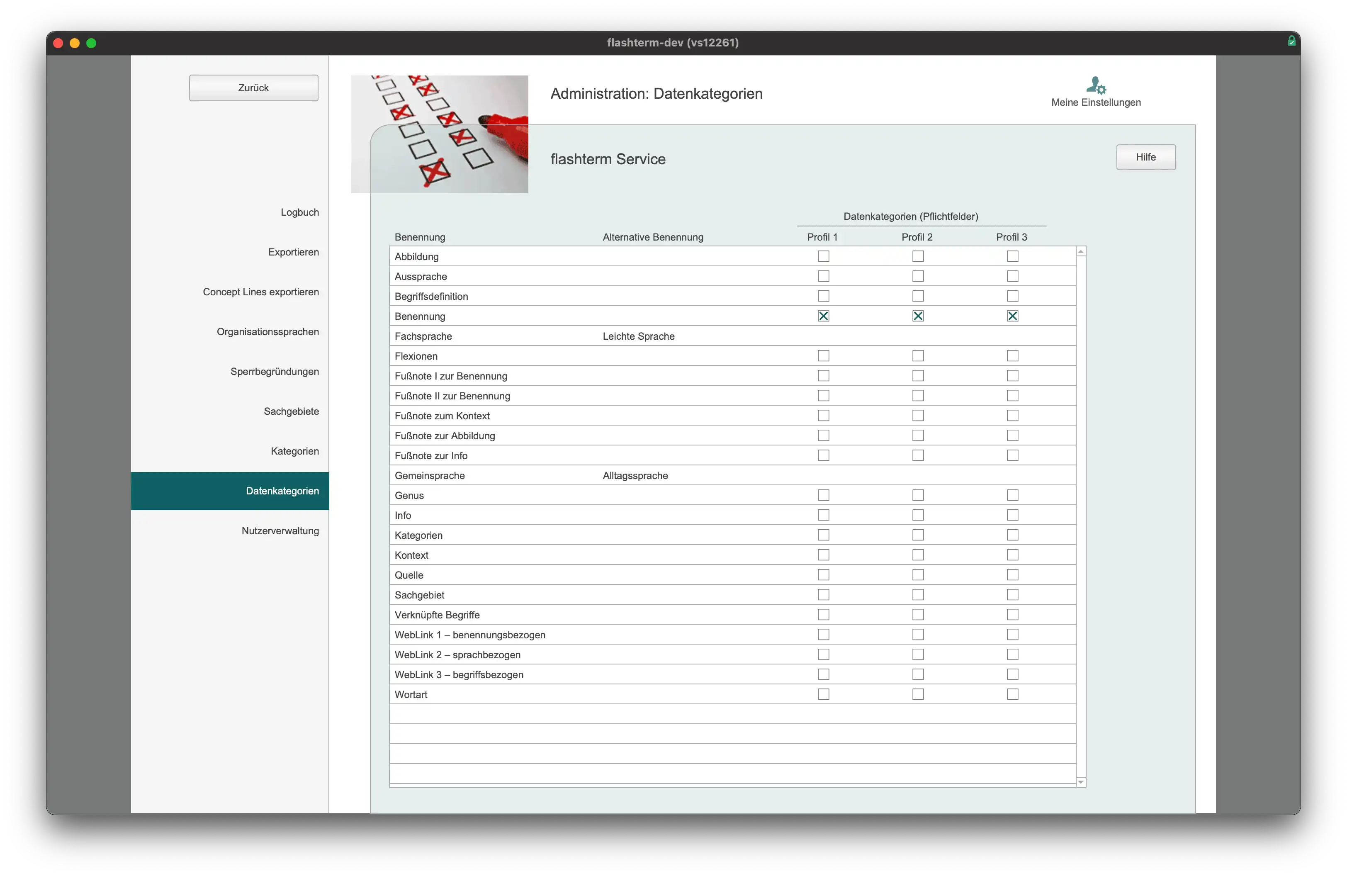Screen dimensions: 1347x876
Task: Click the scrollbar down arrow of the table
Action: pos(1081,782)
